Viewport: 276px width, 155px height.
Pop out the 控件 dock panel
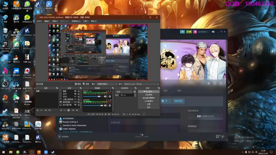coord(159,88)
